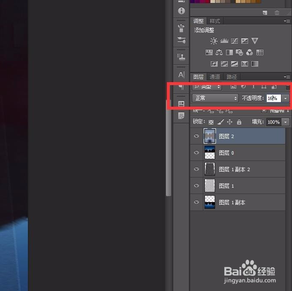This screenshot has height=291, width=292.
Task: Switch to the 路径 tab
Action: pyautogui.click(x=232, y=77)
